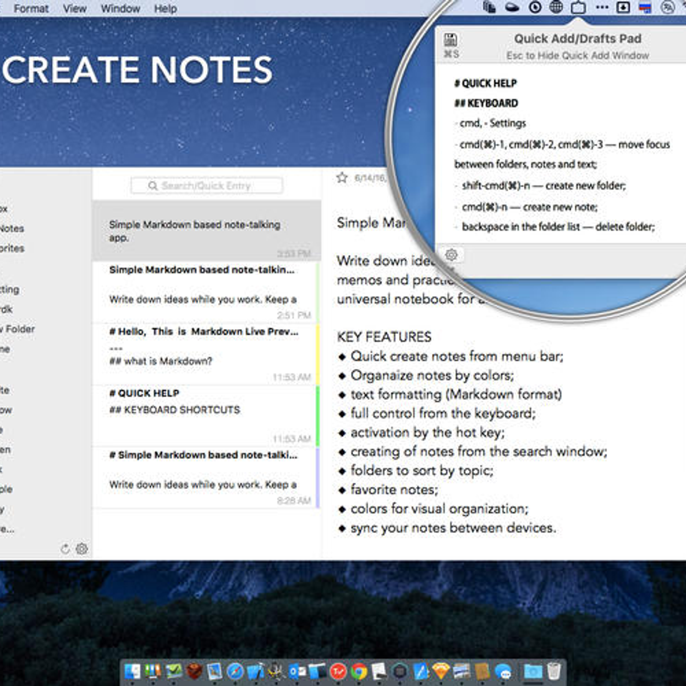Open the Format menu
686x686 pixels.
coord(31,9)
